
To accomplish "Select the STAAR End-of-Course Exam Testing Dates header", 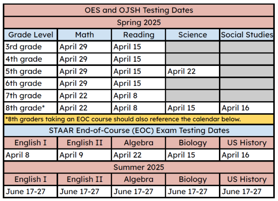I will point(139,130).
